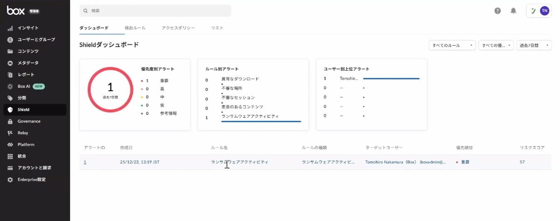Click the 参考情報 priority legend entry
The image size is (560, 221).
pyautogui.click(x=168, y=113)
